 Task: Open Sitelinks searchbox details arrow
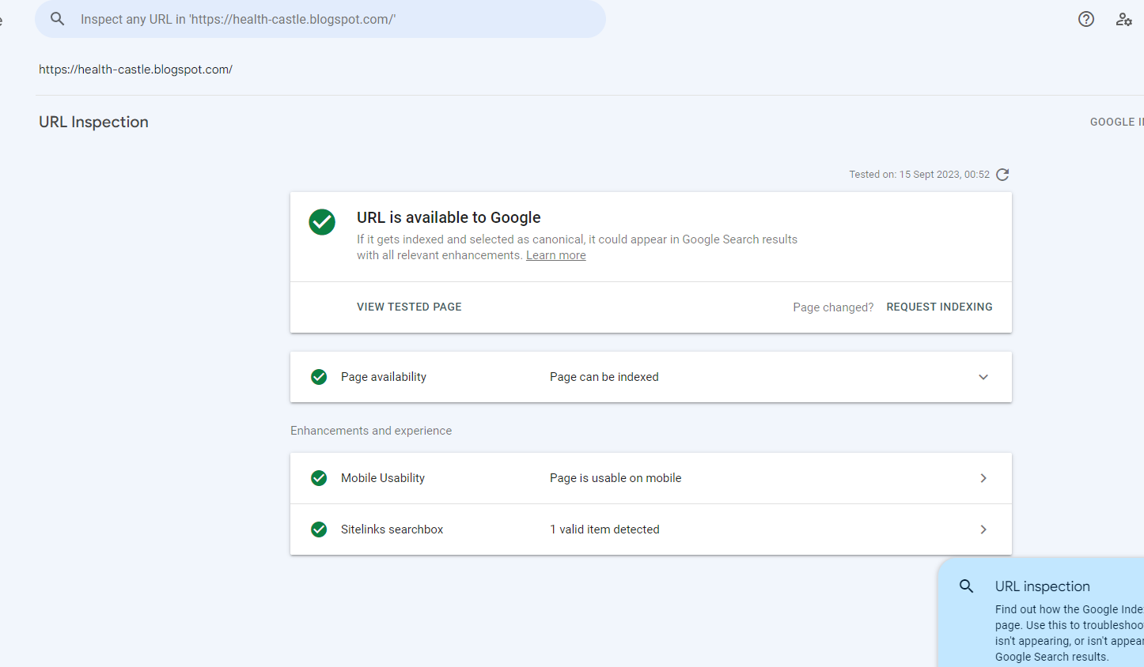click(x=983, y=529)
